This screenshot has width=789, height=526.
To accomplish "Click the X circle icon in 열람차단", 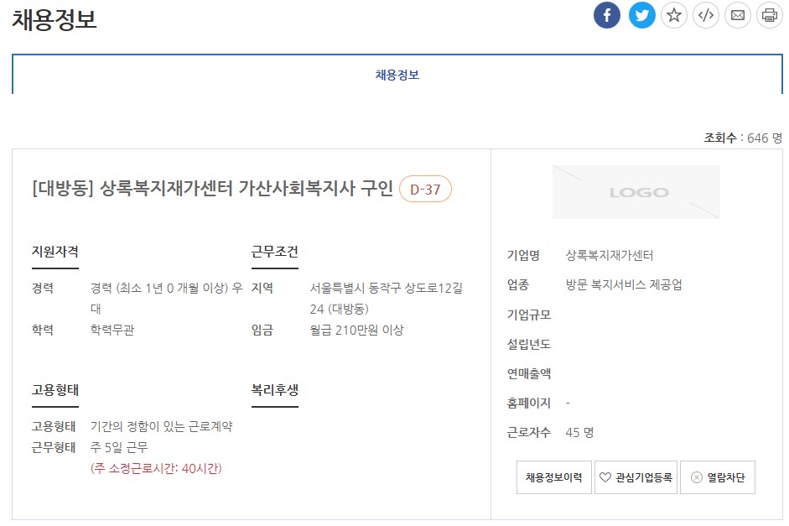I will [697, 477].
